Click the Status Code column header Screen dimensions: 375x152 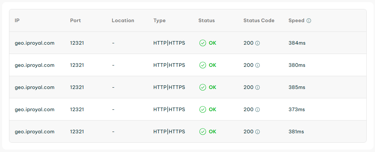coord(259,20)
